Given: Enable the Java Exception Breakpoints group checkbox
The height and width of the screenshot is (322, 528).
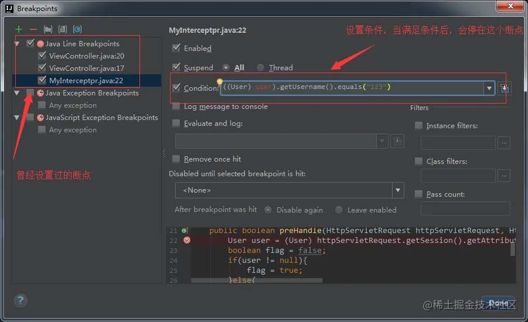Looking at the screenshot, I should pyautogui.click(x=30, y=93).
